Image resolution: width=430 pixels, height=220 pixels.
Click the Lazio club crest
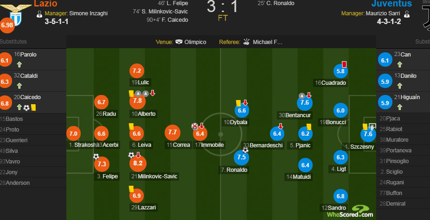tap(16, 14)
